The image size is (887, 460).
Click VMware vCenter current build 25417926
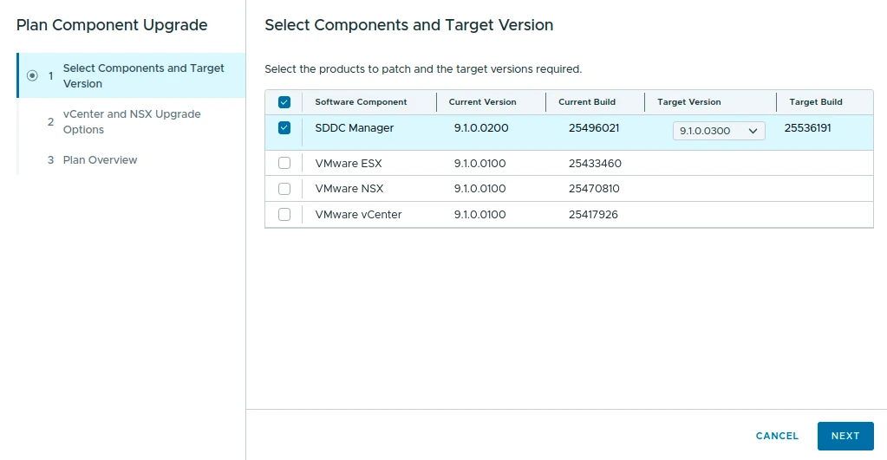click(593, 215)
